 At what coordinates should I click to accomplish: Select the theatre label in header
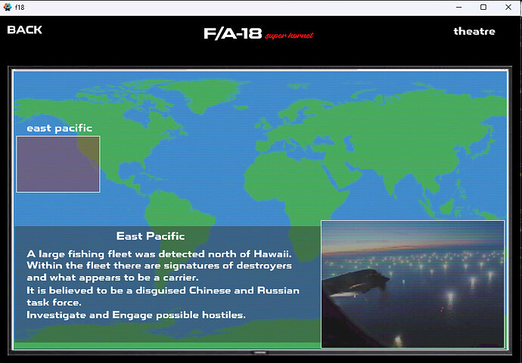(474, 31)
